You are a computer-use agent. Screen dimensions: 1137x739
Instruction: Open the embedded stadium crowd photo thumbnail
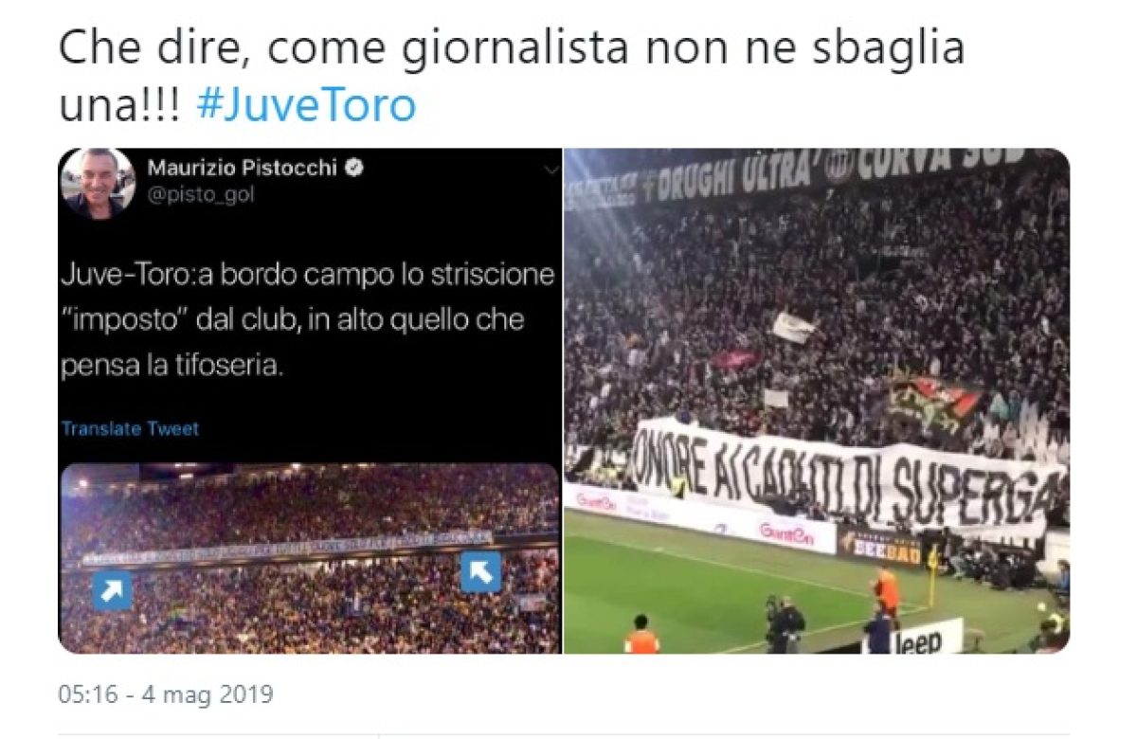click(310, 558)
